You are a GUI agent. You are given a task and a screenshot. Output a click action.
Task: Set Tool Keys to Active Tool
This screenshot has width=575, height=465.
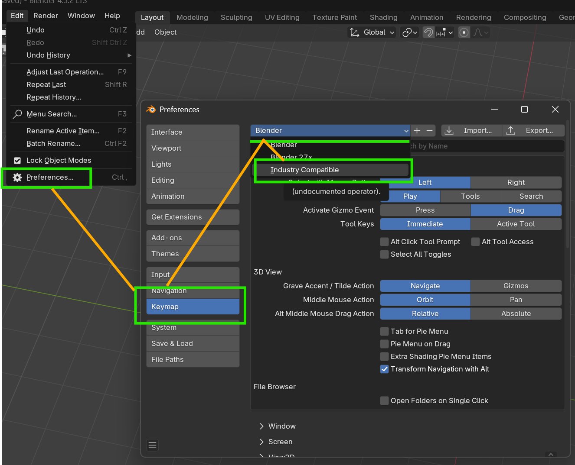click(x=516, y=224)
